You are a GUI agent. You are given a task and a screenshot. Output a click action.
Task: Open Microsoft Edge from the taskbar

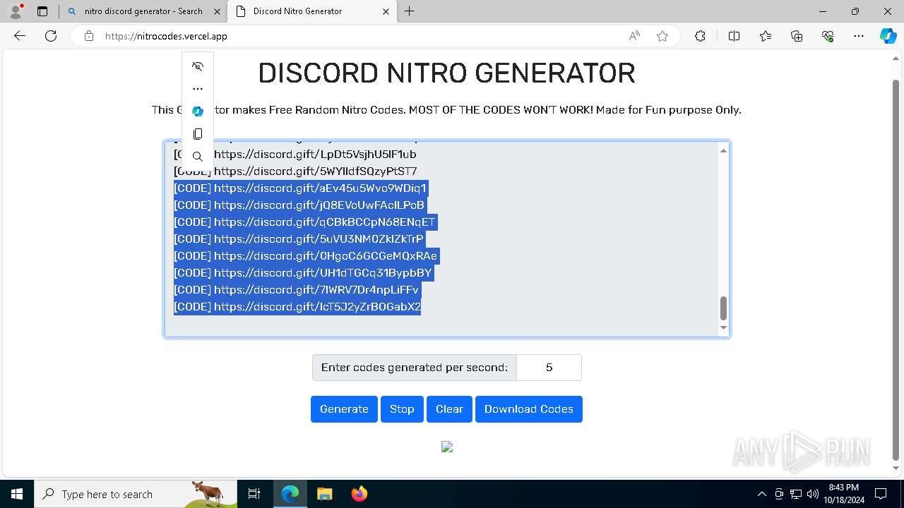pyautogui.click(x=290, y=494)
